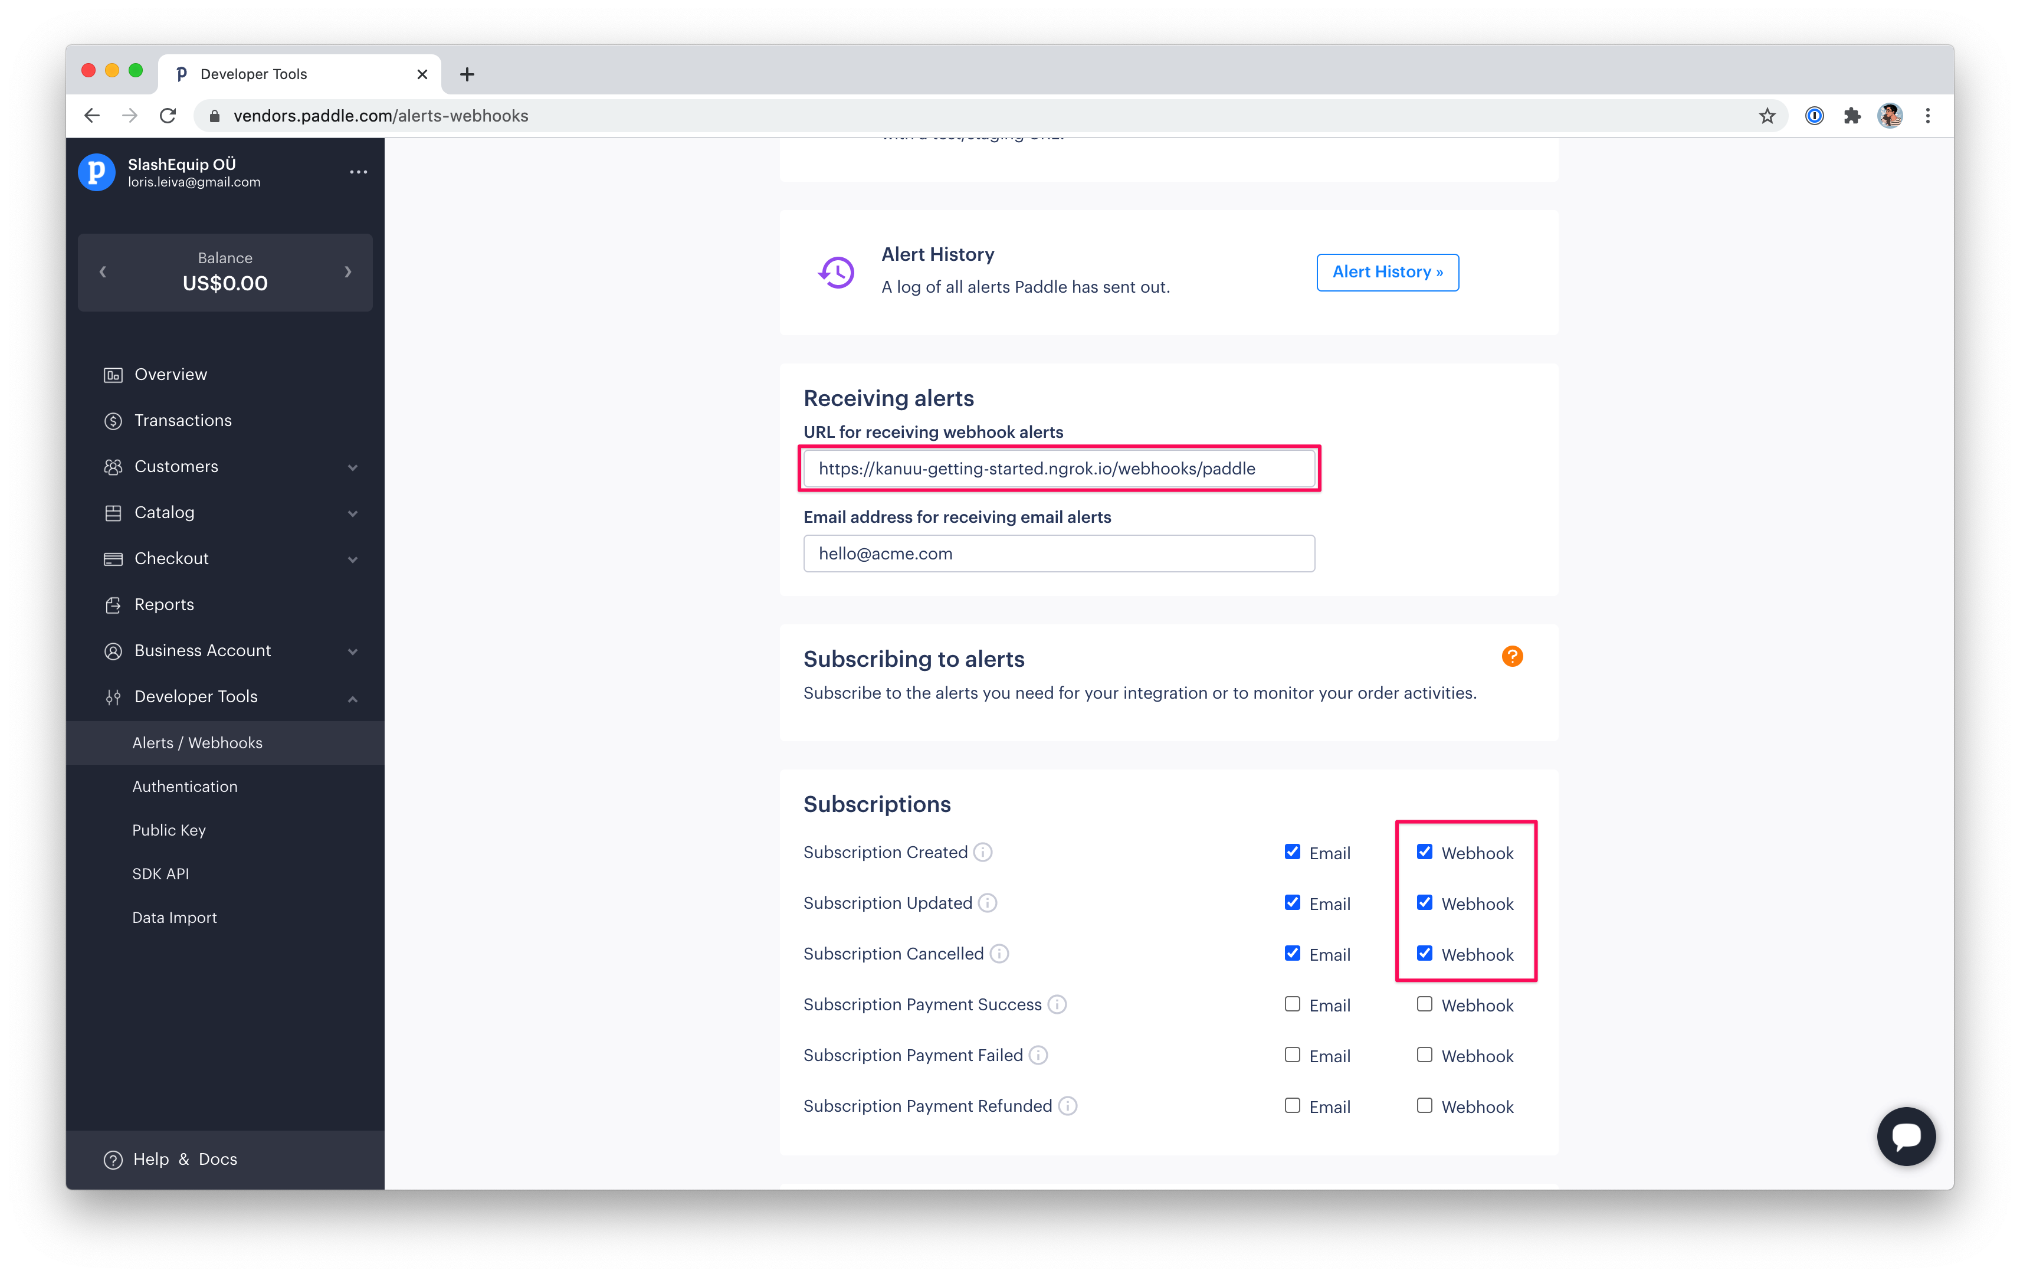Show info for Subscription Payment Failed

[x=1038, y=1056]
